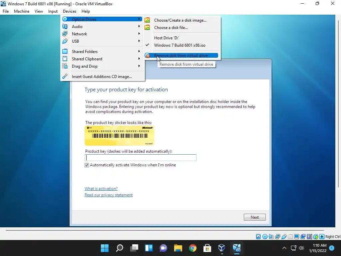Click the Shared Clipboard icon

(x=65, y=59)
